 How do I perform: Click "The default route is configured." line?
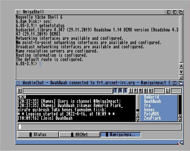point(50,60)
